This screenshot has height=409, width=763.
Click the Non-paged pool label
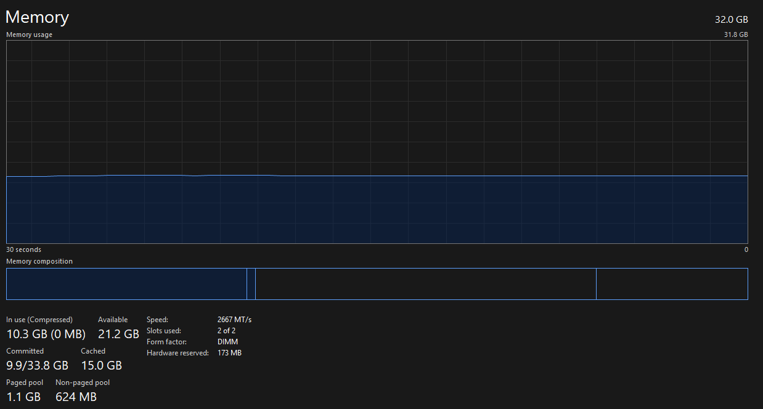83,383
